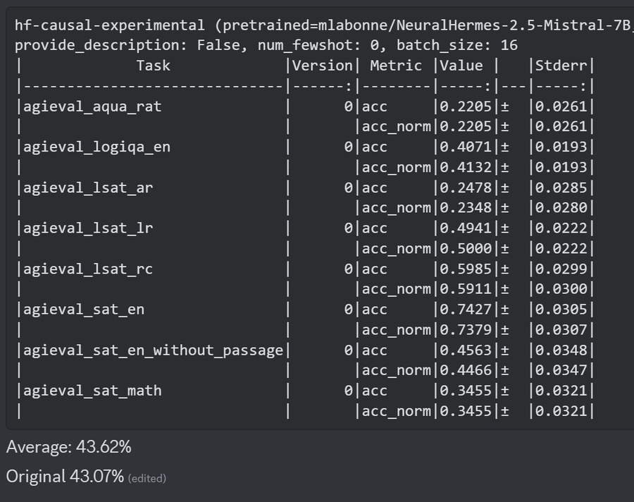Click the agieval_aqua_rat task name
Image resolution: width=634 pixels, height=502 pixels.
(92, 106)
